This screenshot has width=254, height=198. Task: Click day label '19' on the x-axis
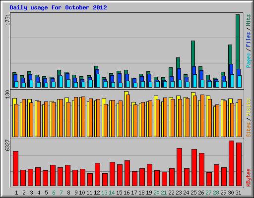149,193
